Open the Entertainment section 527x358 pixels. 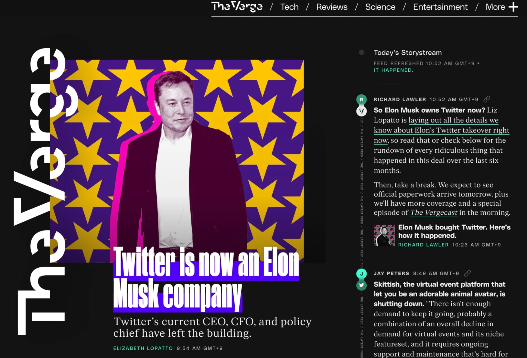(440, 7)
